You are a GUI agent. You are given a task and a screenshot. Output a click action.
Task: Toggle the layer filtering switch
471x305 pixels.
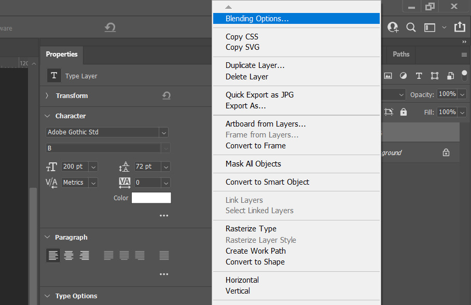click(x=464, y=75)
